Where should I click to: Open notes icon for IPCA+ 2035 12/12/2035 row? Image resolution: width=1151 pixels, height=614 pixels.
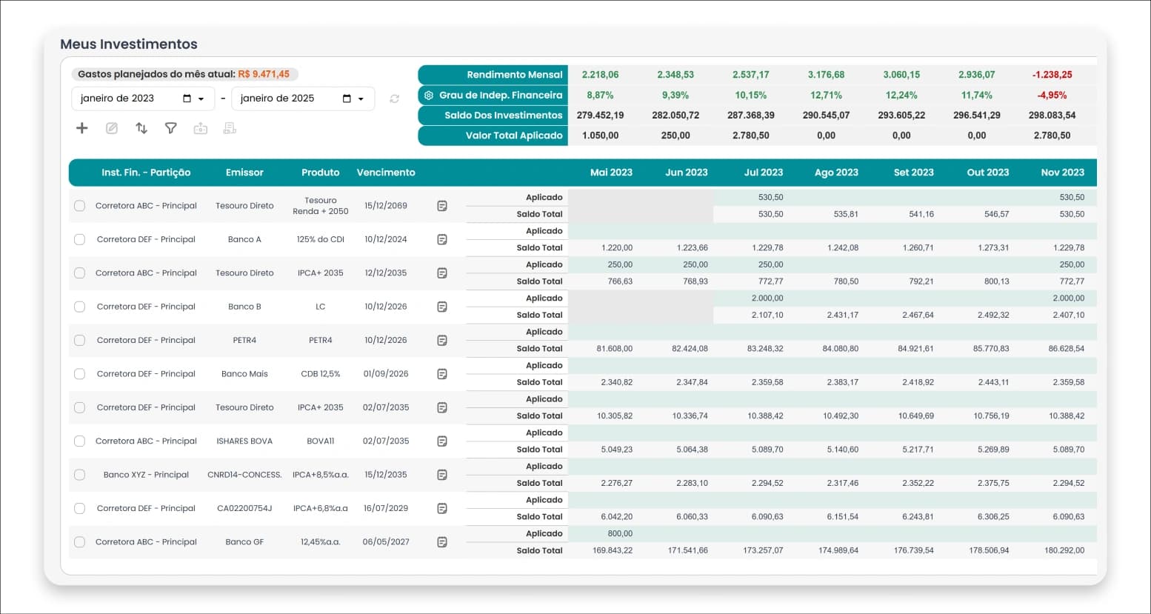click(x=442, y=273)
